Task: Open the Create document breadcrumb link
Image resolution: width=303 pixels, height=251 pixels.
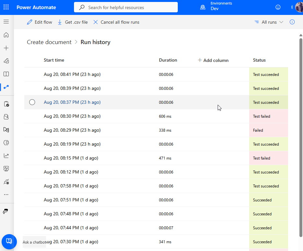Action: (x=49, y=42)
